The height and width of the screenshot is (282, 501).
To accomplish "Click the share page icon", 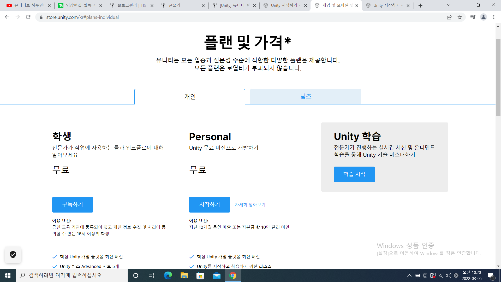I will [449, 17].
